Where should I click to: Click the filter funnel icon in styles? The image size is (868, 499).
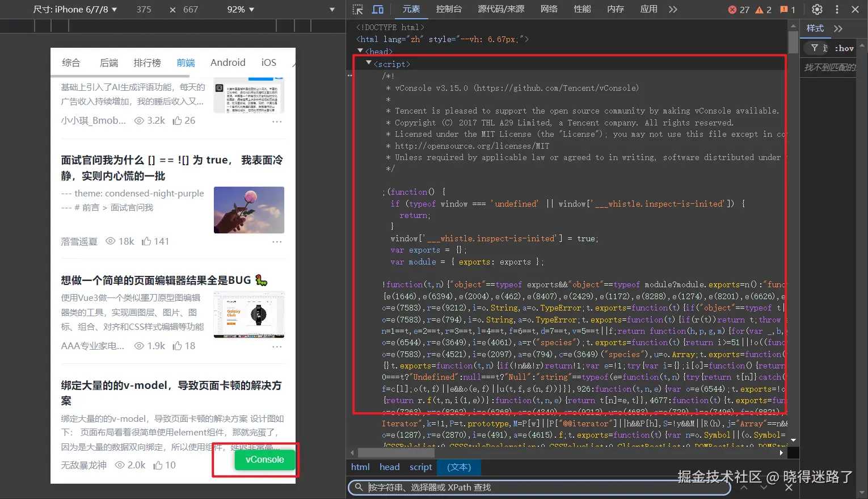pos(815,48)
